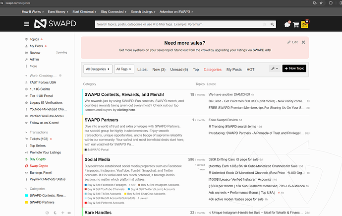This screenshot has height=216, width=342.
Task: Open the chat messages icon
Action: pos(287,24)
